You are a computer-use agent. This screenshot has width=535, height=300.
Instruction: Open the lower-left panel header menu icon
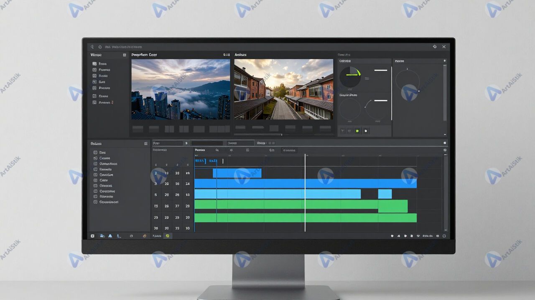(x=145, y=143)
